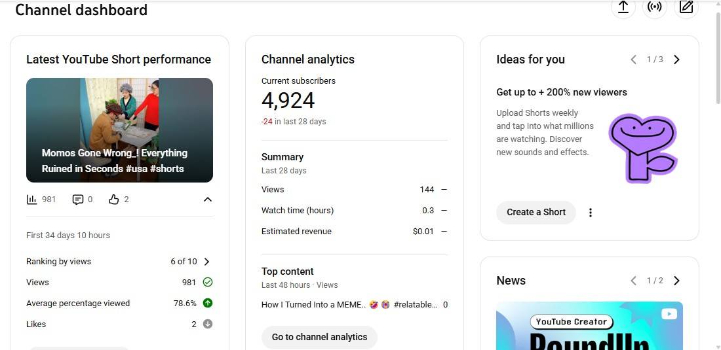Click Go to channel analytics button
Image resolution: width=721 pixels, height=350 pixels.
click(x=319, y=337)
